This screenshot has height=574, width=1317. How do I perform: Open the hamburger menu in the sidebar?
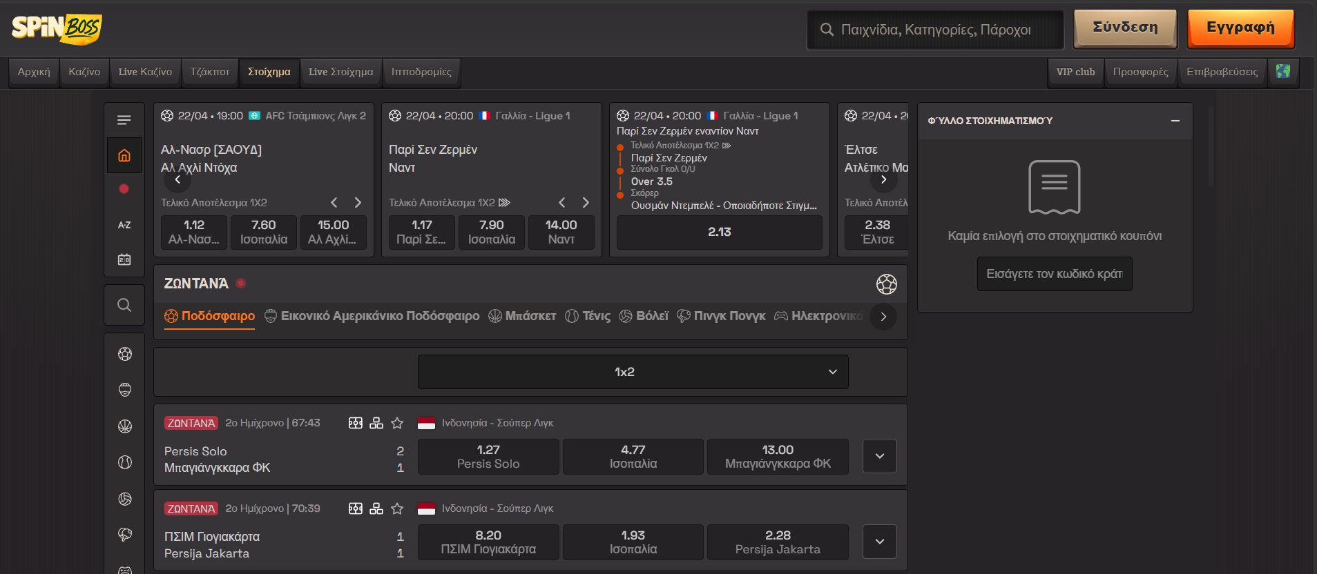pos(124,121)
